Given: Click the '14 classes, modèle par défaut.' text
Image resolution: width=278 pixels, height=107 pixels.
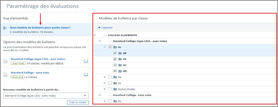Looking at the screenshot, I should [x=45, y=63].
